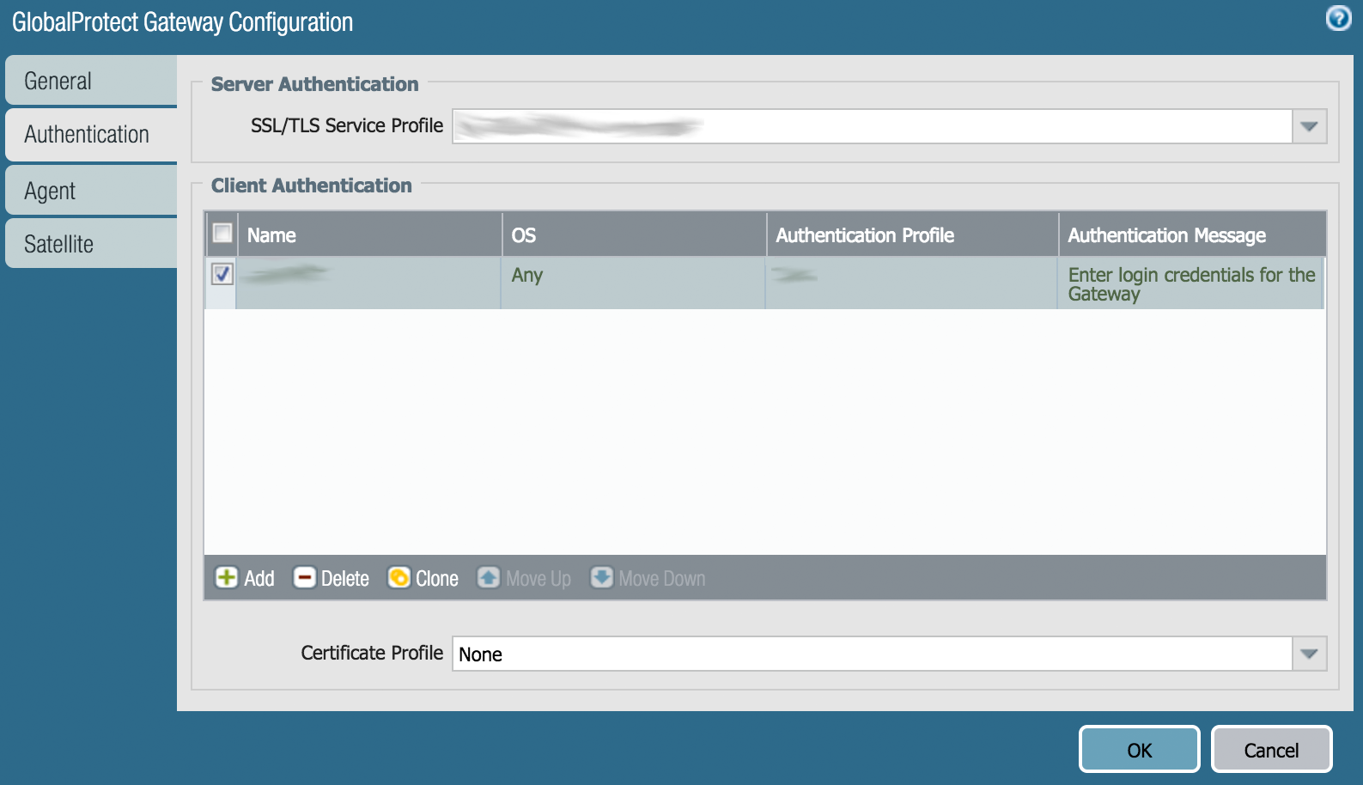Select the 'Any' OS cell
Screen dimensions: 1363x785
[633, 283]
